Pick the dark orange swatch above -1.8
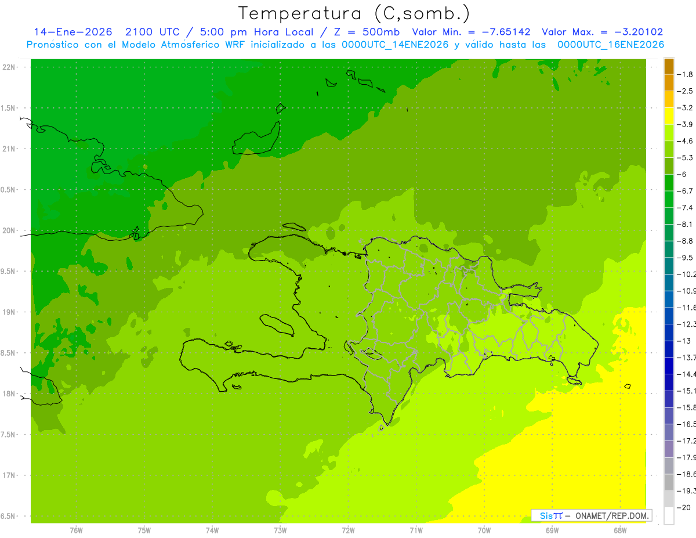The height and width of the screenshot is (538, 696). pos(669,66)
